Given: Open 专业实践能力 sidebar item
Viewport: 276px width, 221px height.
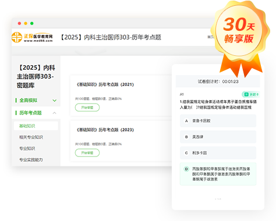Looking at the screenshot, I should [x=31, y=160].
